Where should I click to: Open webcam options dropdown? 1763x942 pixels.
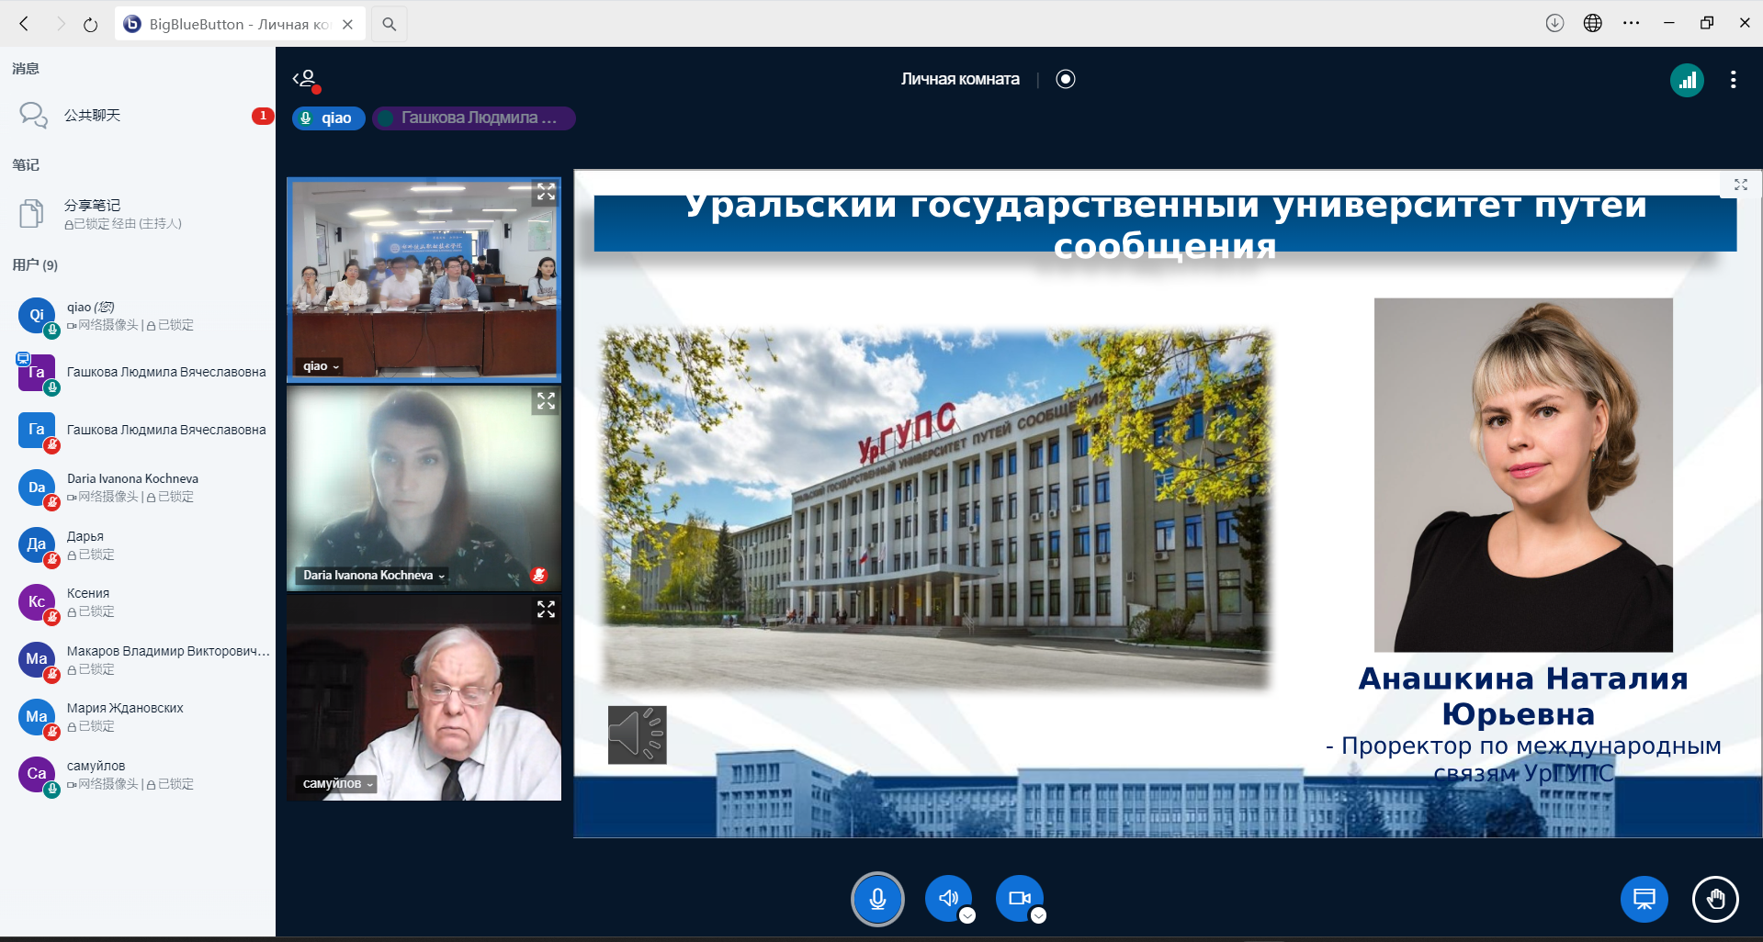click(1038, 915)
